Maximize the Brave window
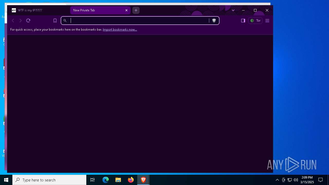The width and height of the screenshot is (329, 185). [255, 10]
